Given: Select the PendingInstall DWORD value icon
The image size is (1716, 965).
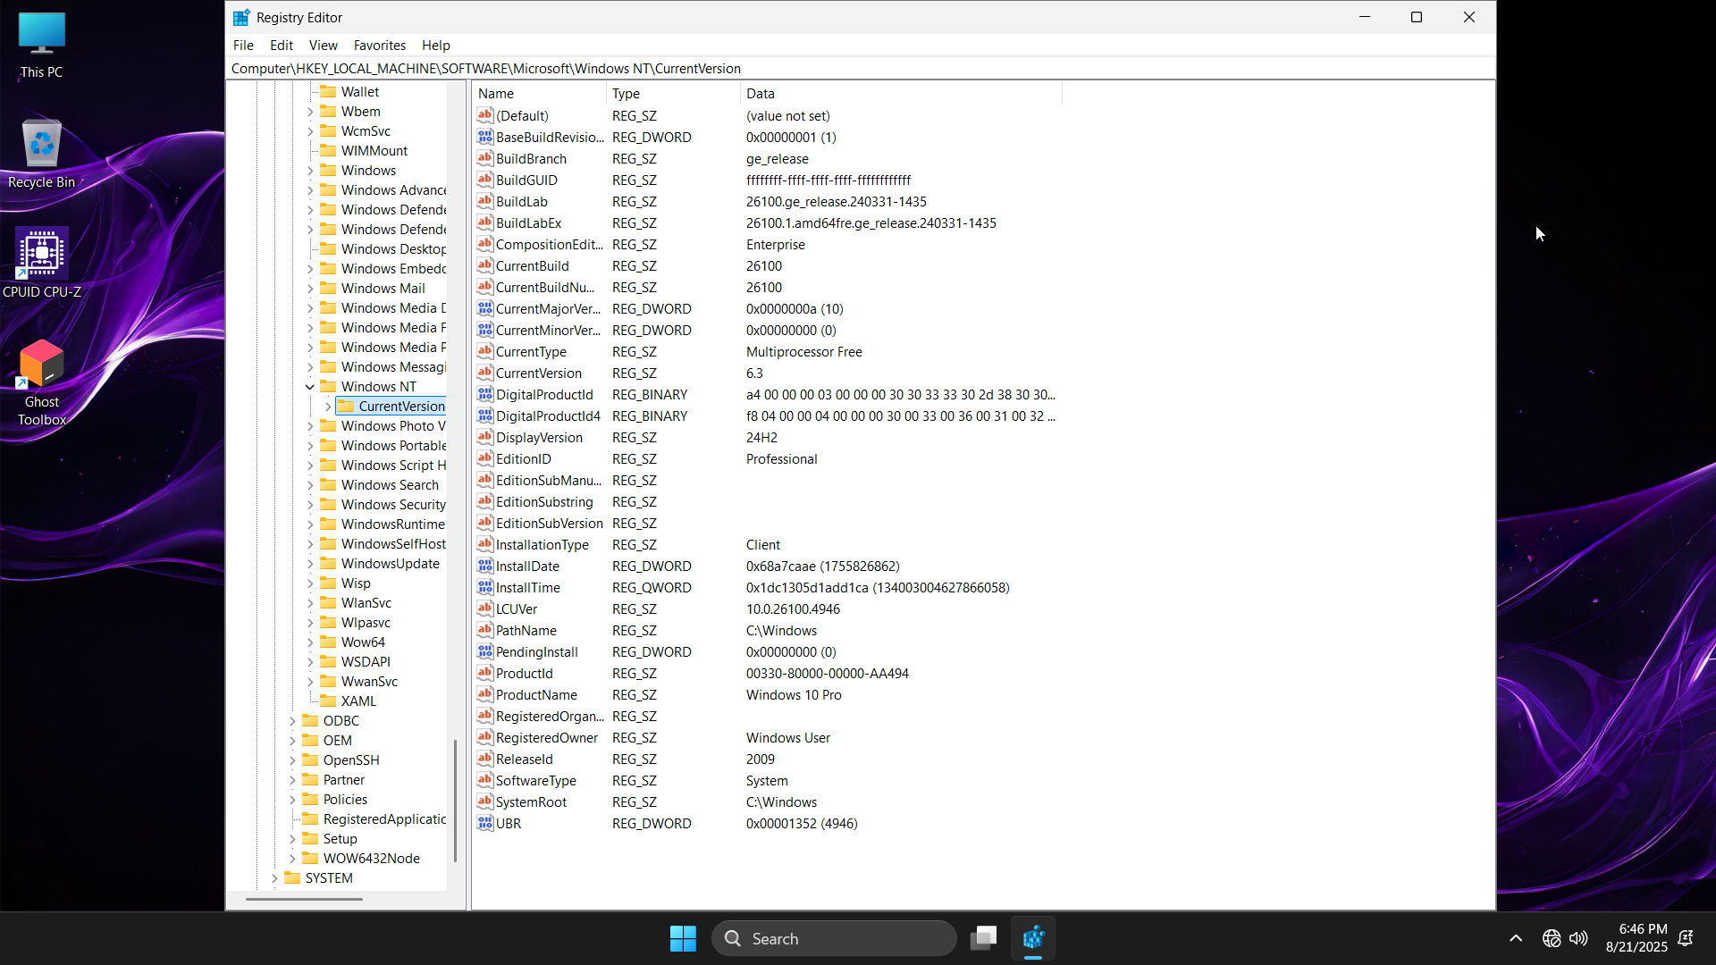Looking at the screenshot, I should 484,651.
